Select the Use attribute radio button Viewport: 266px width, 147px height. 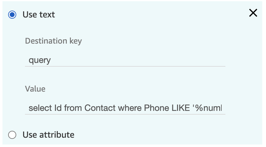[12, 135]
